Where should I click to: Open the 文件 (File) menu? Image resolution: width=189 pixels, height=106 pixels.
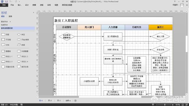click(x=4, y=5)
